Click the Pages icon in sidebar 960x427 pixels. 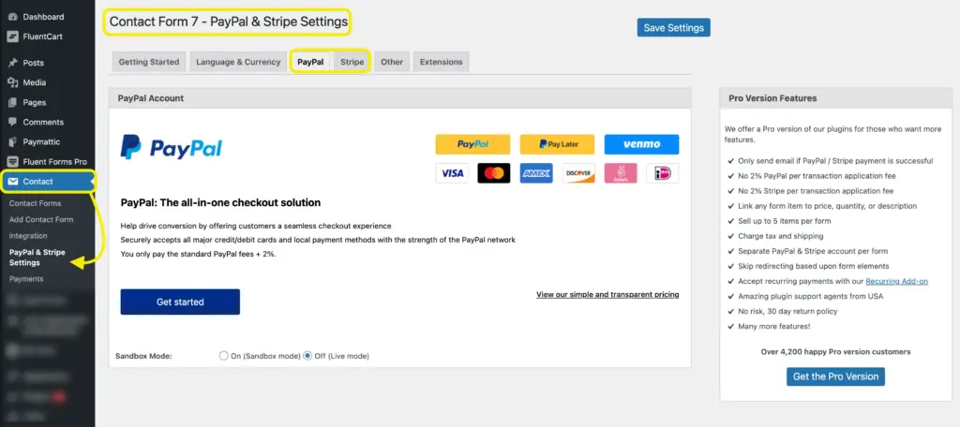click(x=12, y=102)
